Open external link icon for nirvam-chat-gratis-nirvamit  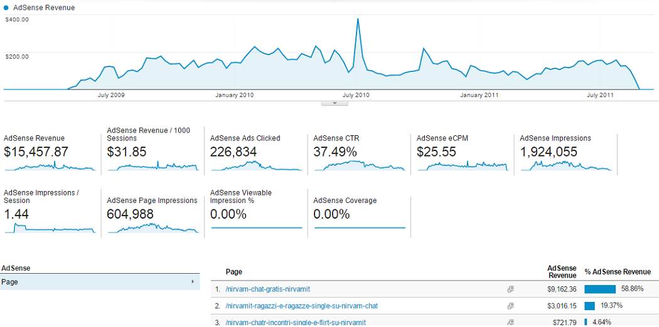point(511,289)
